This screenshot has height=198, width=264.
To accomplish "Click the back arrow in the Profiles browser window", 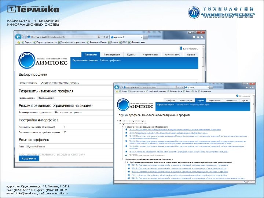I will pos(18,37).
